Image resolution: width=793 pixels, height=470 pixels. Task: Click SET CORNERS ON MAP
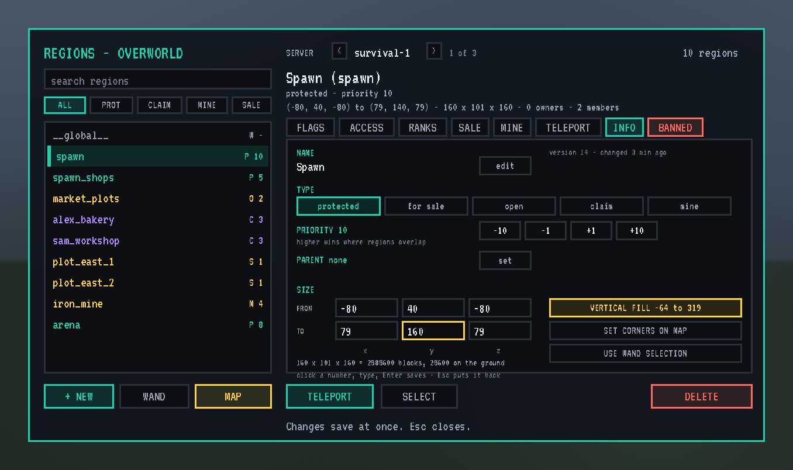point(646,331)
